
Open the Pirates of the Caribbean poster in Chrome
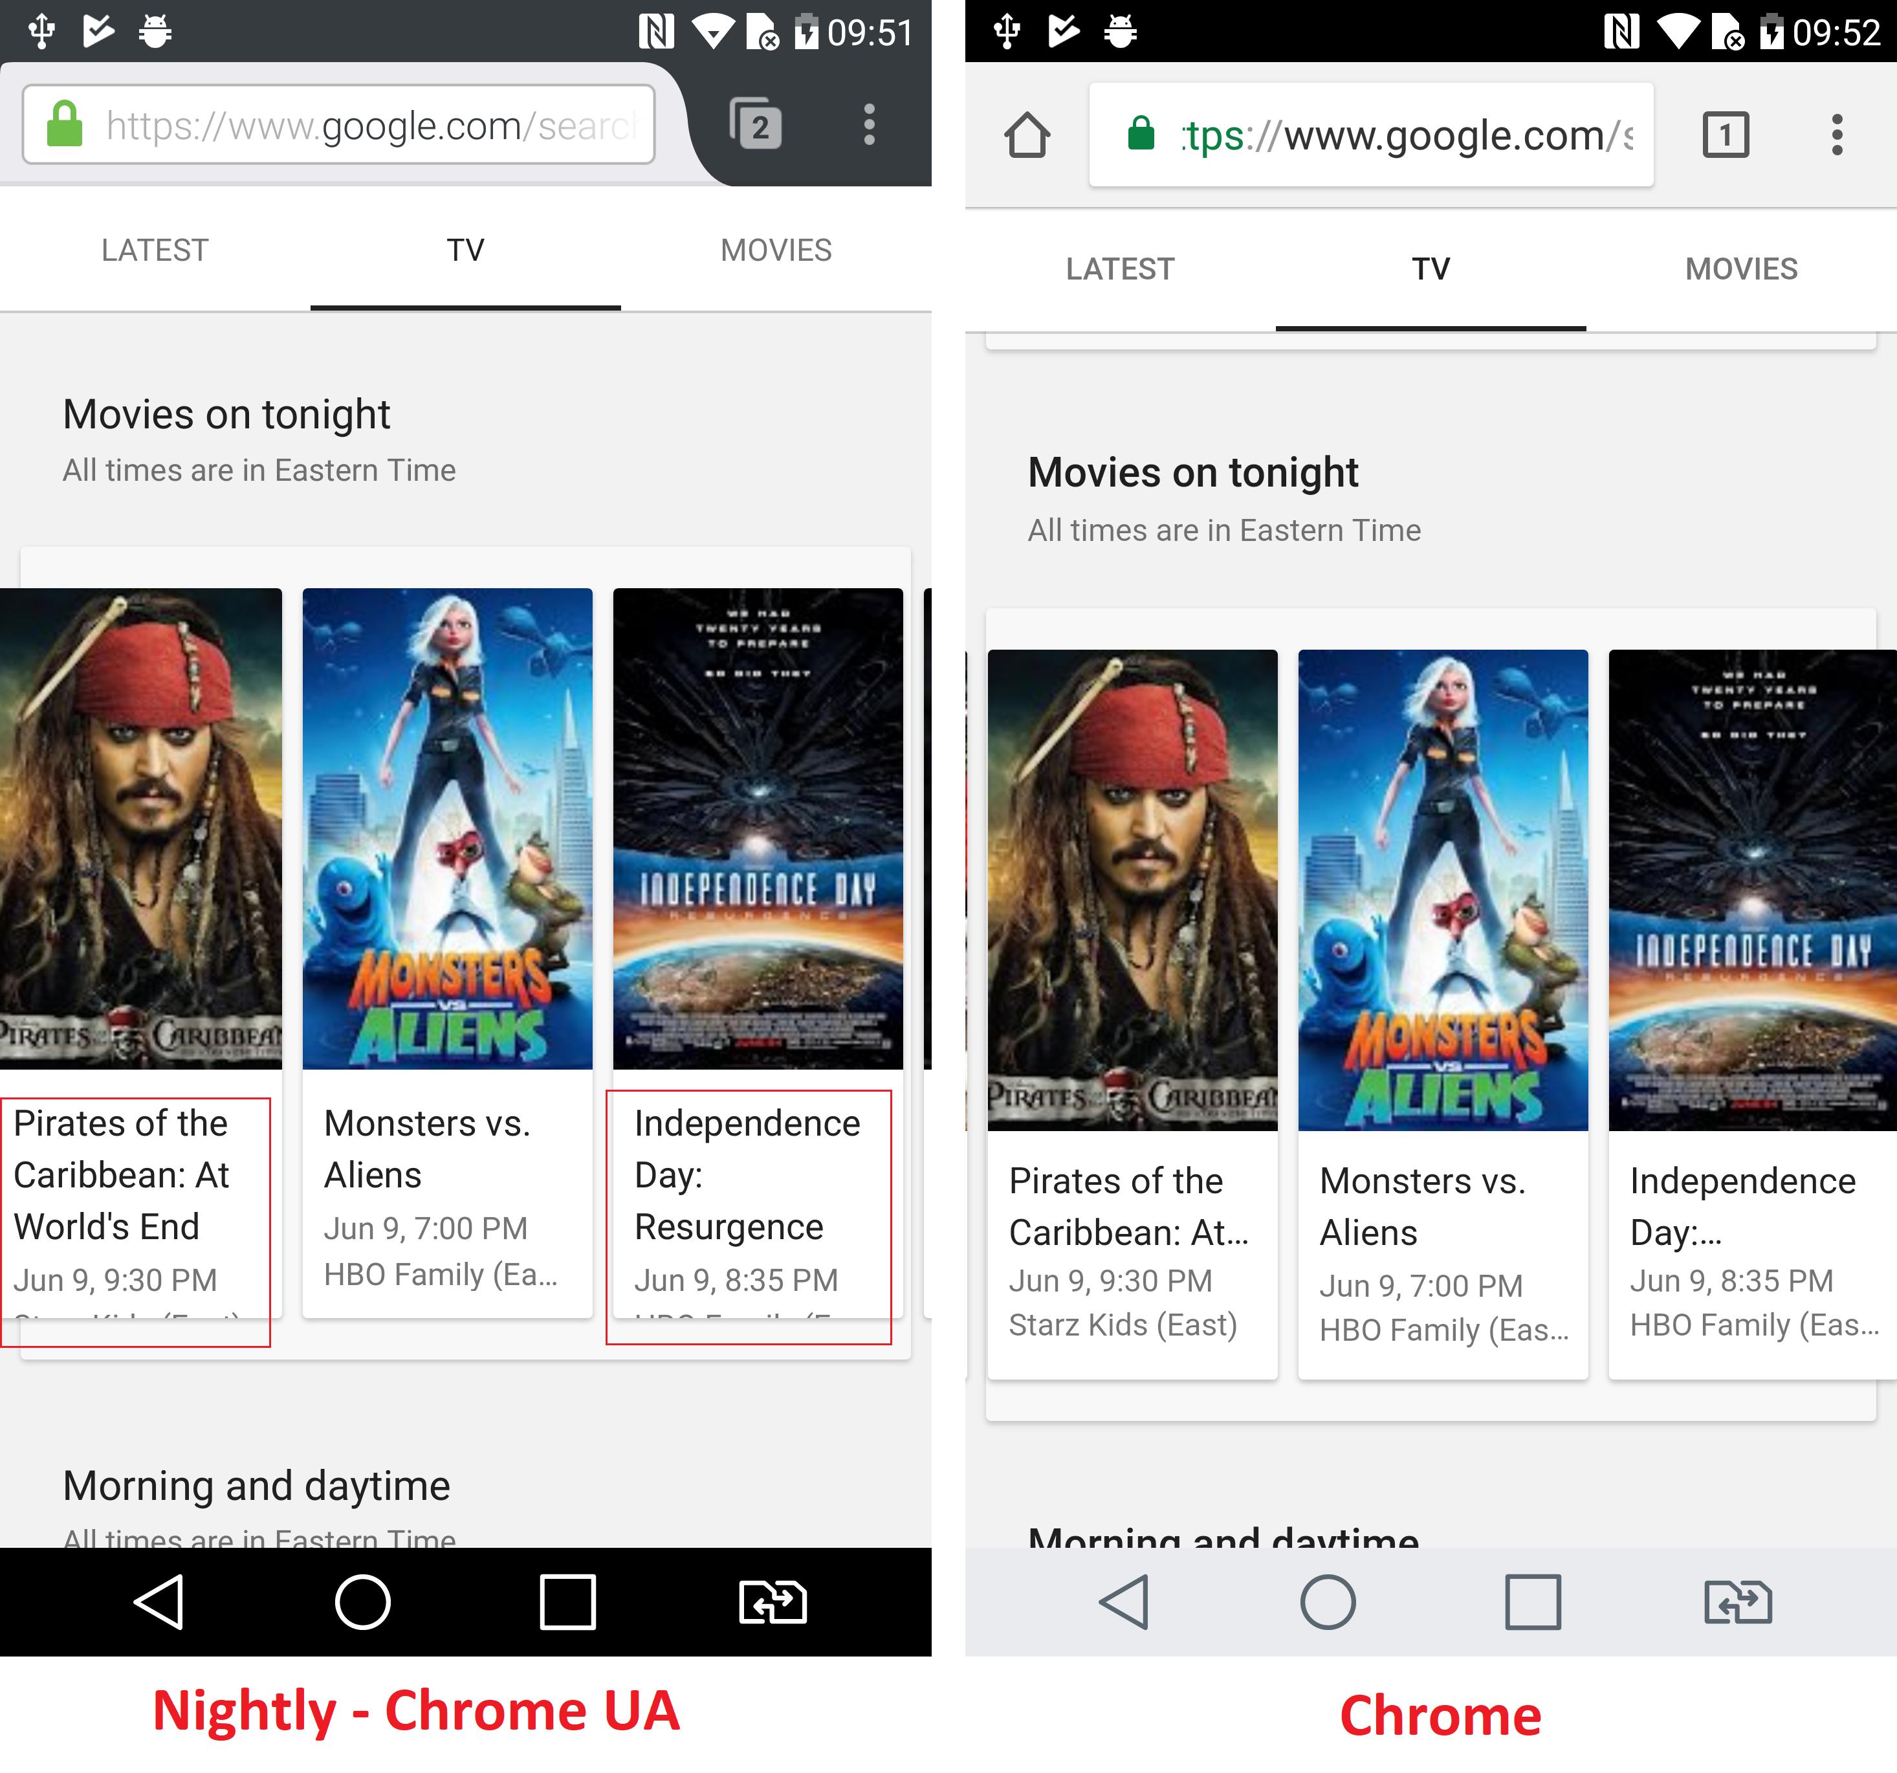click(x=1133, y=890)
